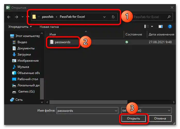Image resolution: width=180 pixels, height=129 pixels.
Task: Click the Загрузки blue arrow icon
Action: point(14,54)
